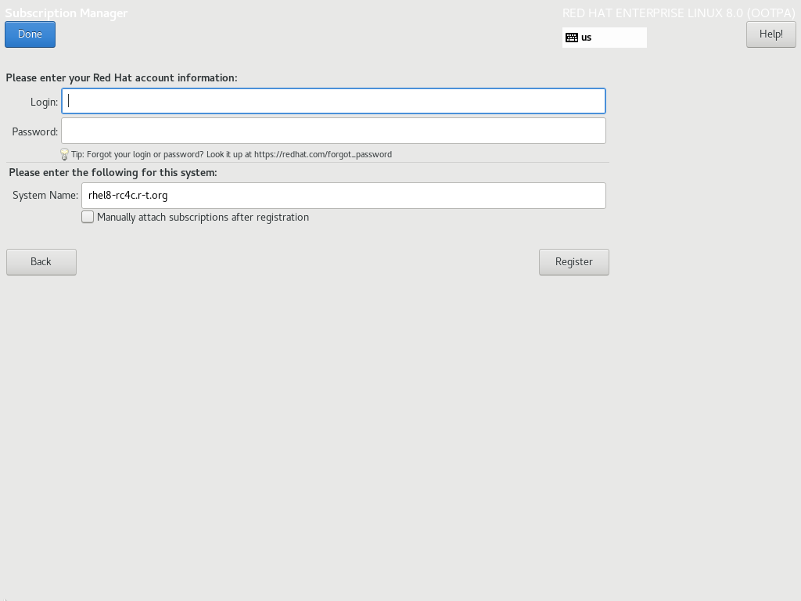Click the "System Name:" label

click(x=45, y=196)
